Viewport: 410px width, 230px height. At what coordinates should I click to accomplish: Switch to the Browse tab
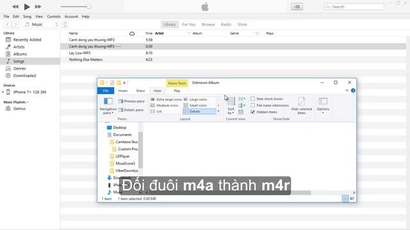coord(208,24)
